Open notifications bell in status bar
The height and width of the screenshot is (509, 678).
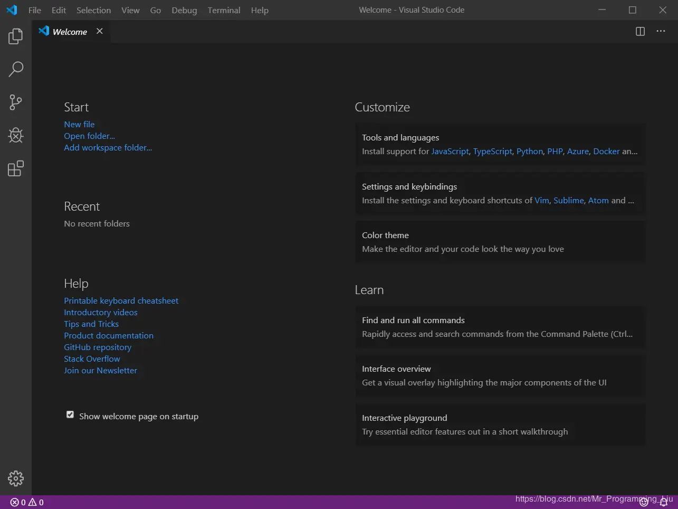[664, 502]
